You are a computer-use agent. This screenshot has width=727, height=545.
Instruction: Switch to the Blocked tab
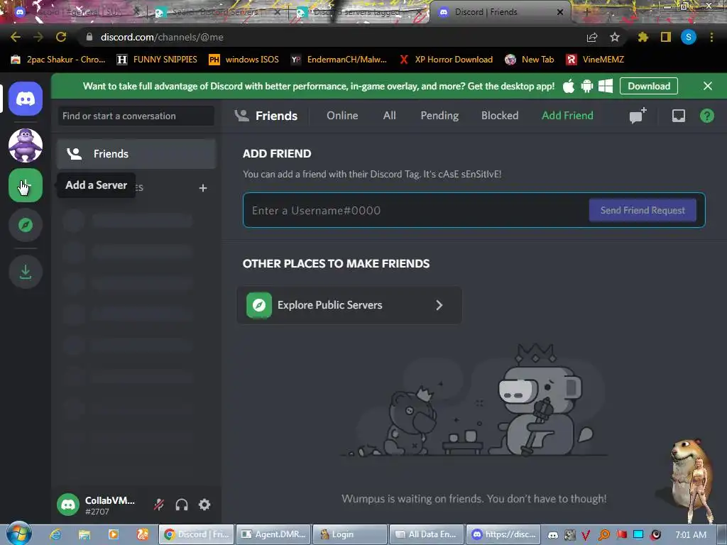pos(500,116)
